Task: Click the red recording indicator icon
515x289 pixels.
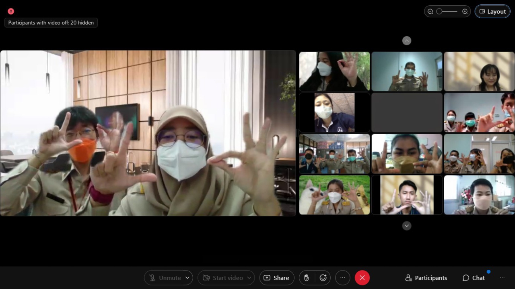Action: [x=11, y=11]
